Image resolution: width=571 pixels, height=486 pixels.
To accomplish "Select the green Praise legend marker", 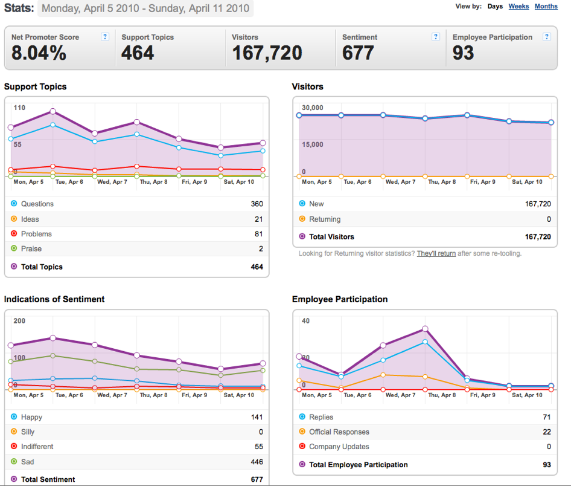I will [14, 248].
